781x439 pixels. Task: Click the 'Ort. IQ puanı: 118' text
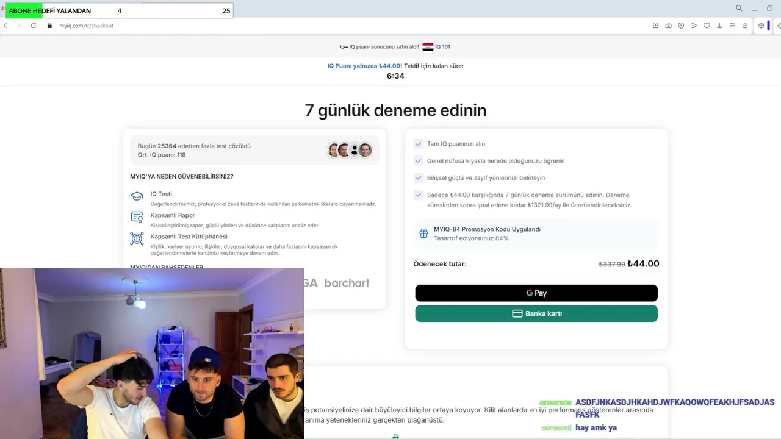coord(162,155)
